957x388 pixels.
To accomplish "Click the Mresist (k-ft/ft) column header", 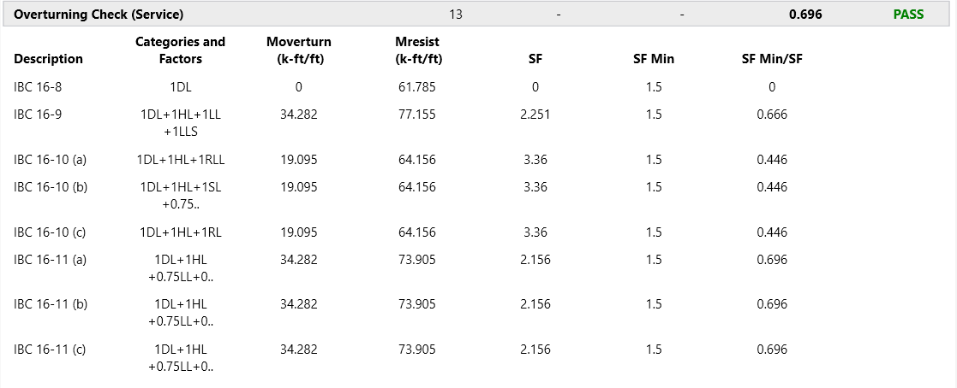I will (x=418, y=50).
